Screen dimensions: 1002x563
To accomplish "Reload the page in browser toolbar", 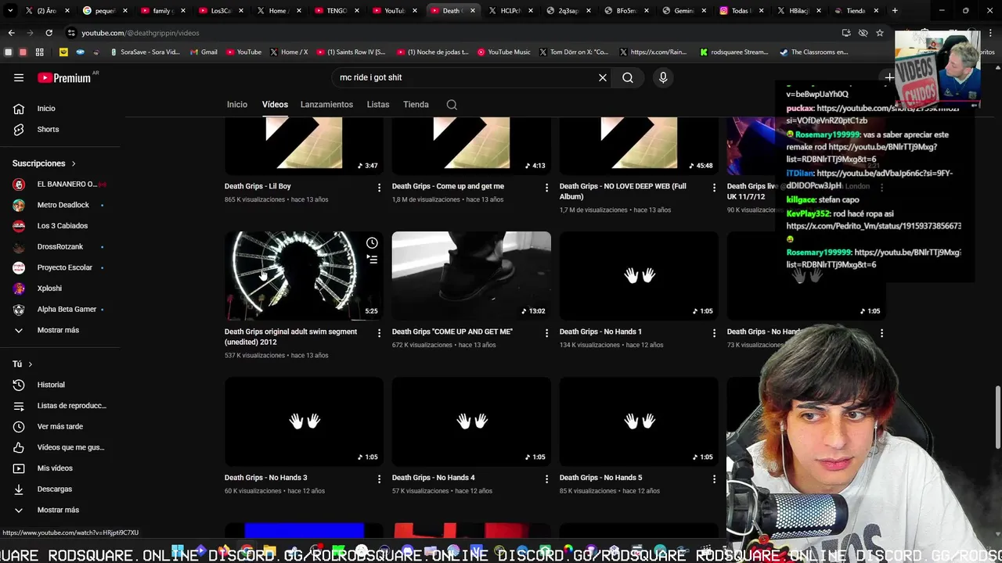I will tap(49, 33).
